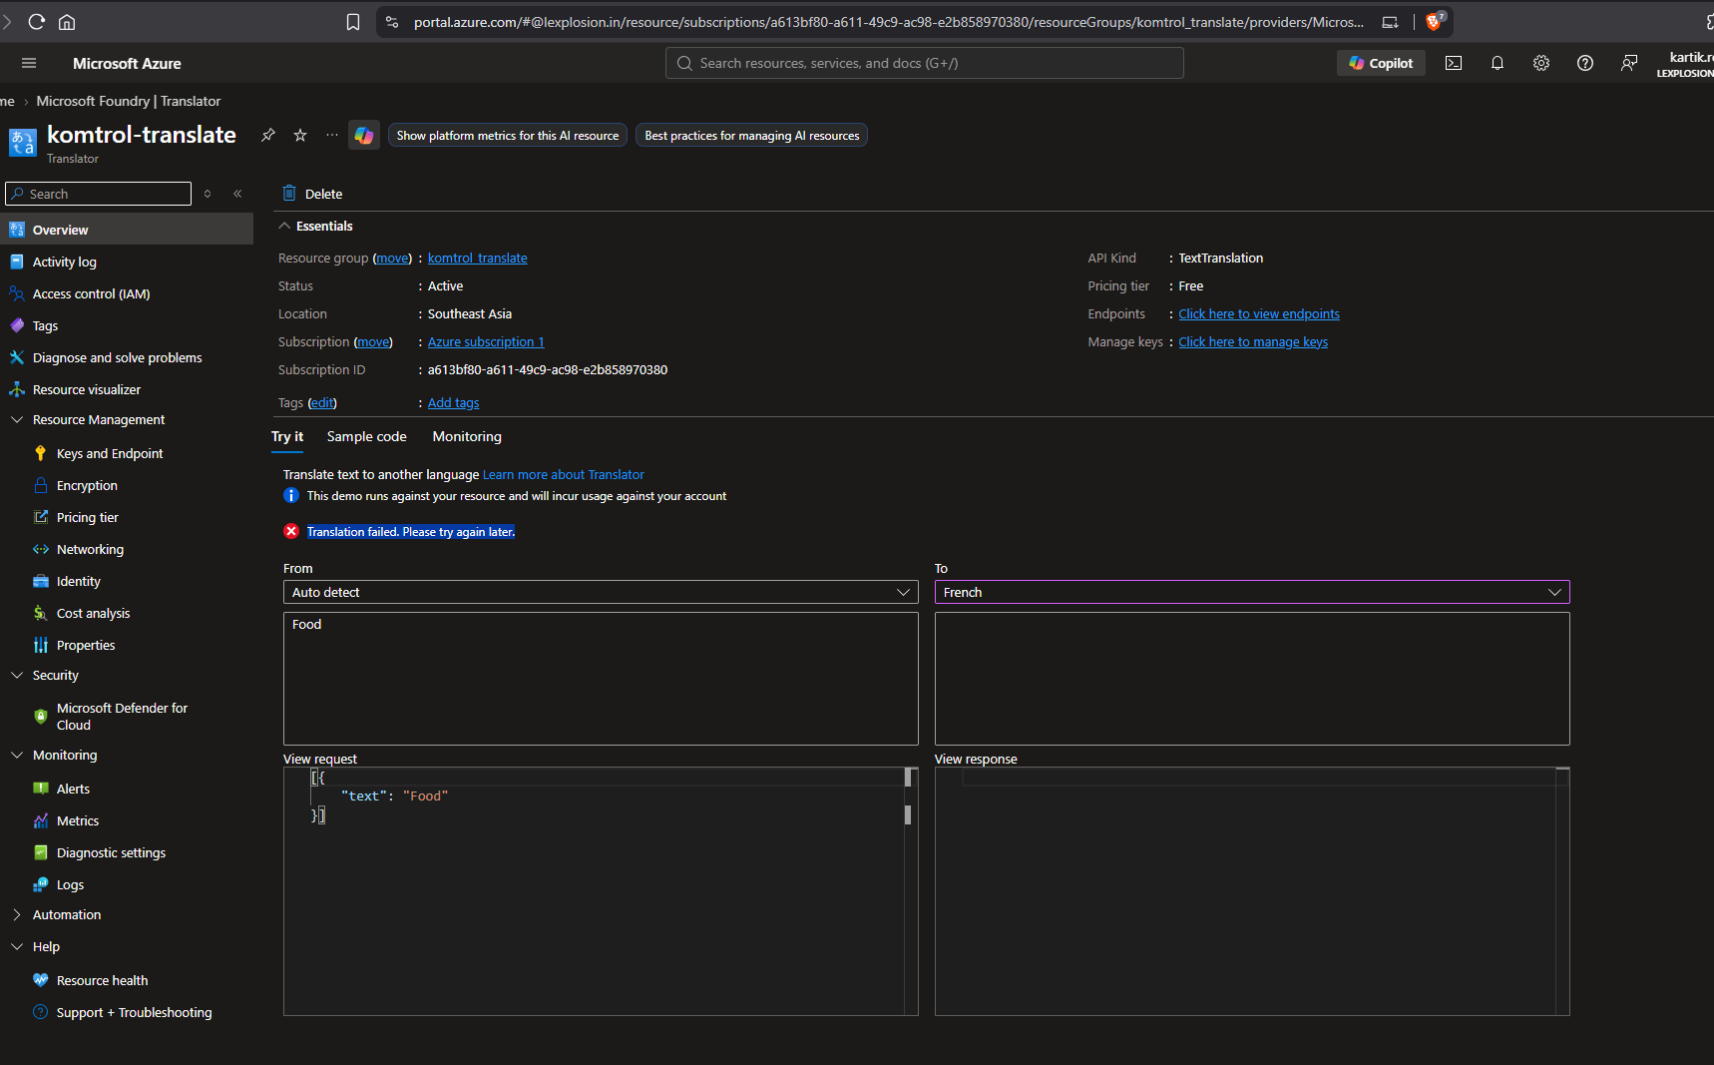Open Copilot from the top bar
Image resolution: width=1714 pixels, height=1065 pixels.
pyautogui.click(x=1382, y=63)
